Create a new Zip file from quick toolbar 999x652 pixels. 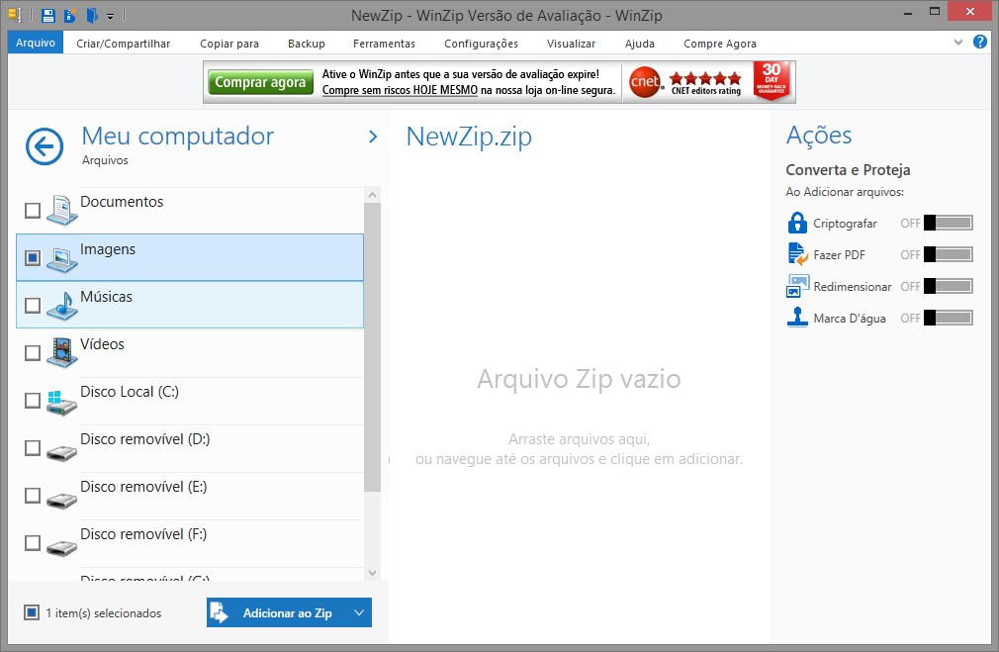[70, 15]
